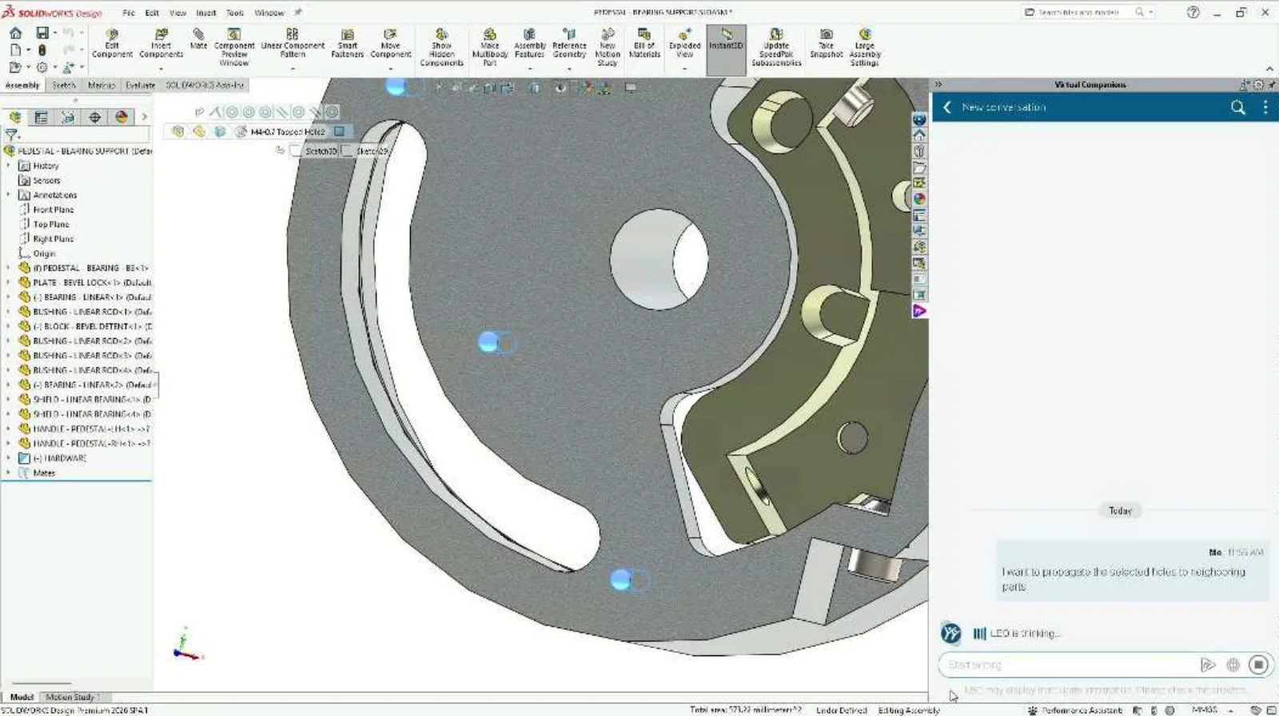Click Performance Assistant in status bar
The height and width of the screenshot is (716, 1279).
pos(1075,710)
